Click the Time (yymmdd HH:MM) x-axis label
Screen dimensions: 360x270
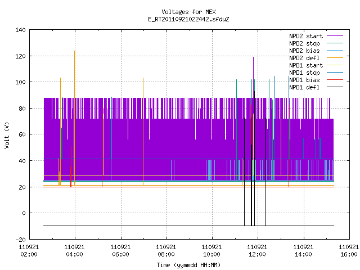click(188, 265)
